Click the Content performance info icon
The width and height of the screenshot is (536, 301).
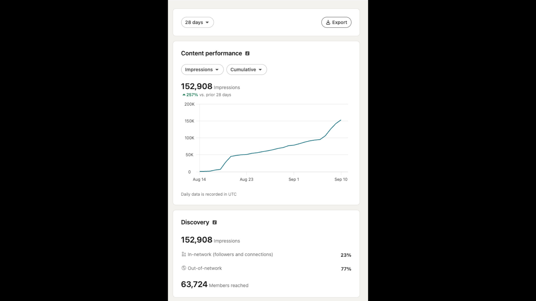click(247, 53)
